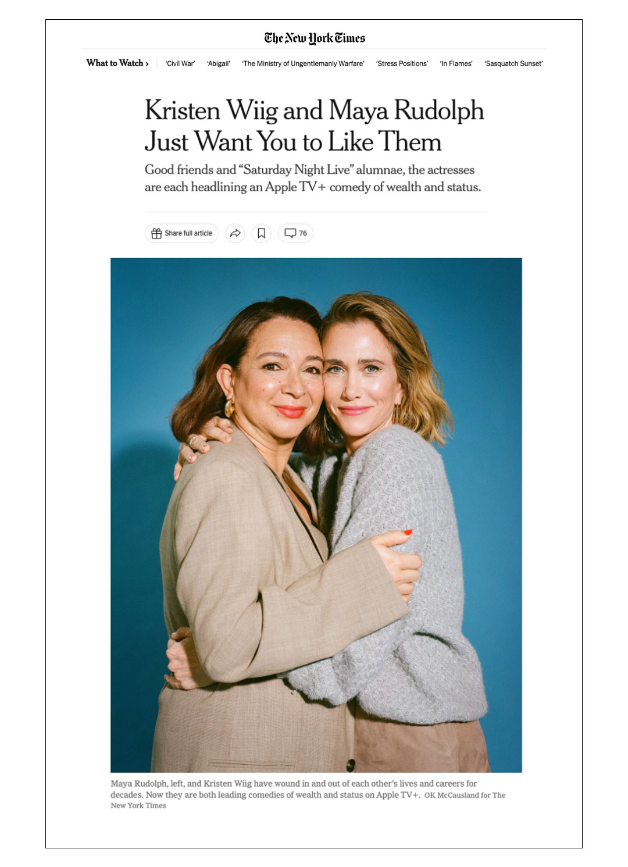Open 'The Ministry of Ungentlemanly Warfare' link
This screenshot has height=867, width=628.
coord(303,63)
